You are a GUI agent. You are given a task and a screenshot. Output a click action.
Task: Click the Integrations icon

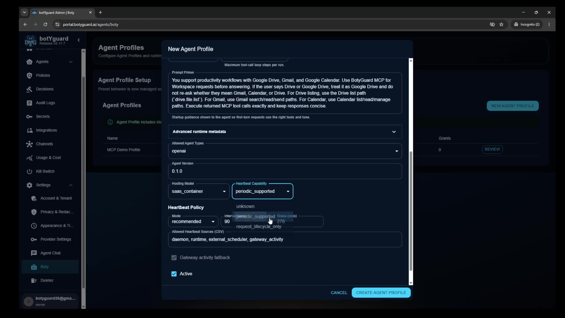point(29,130)
